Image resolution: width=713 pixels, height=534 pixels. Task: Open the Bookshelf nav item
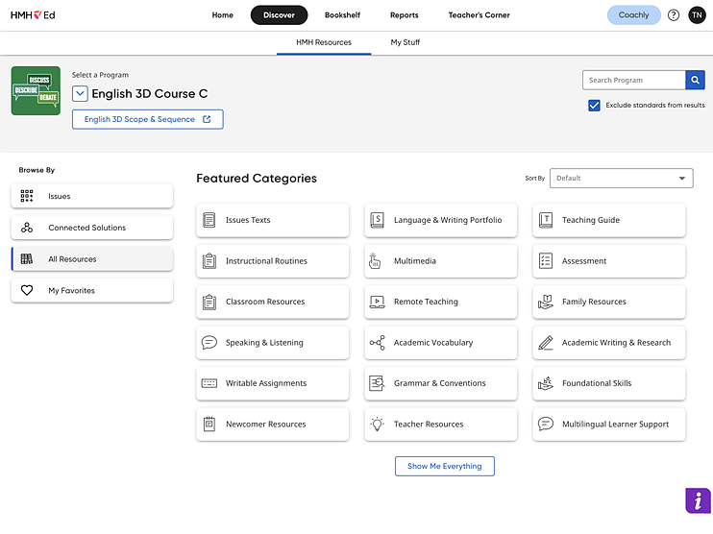342,15
